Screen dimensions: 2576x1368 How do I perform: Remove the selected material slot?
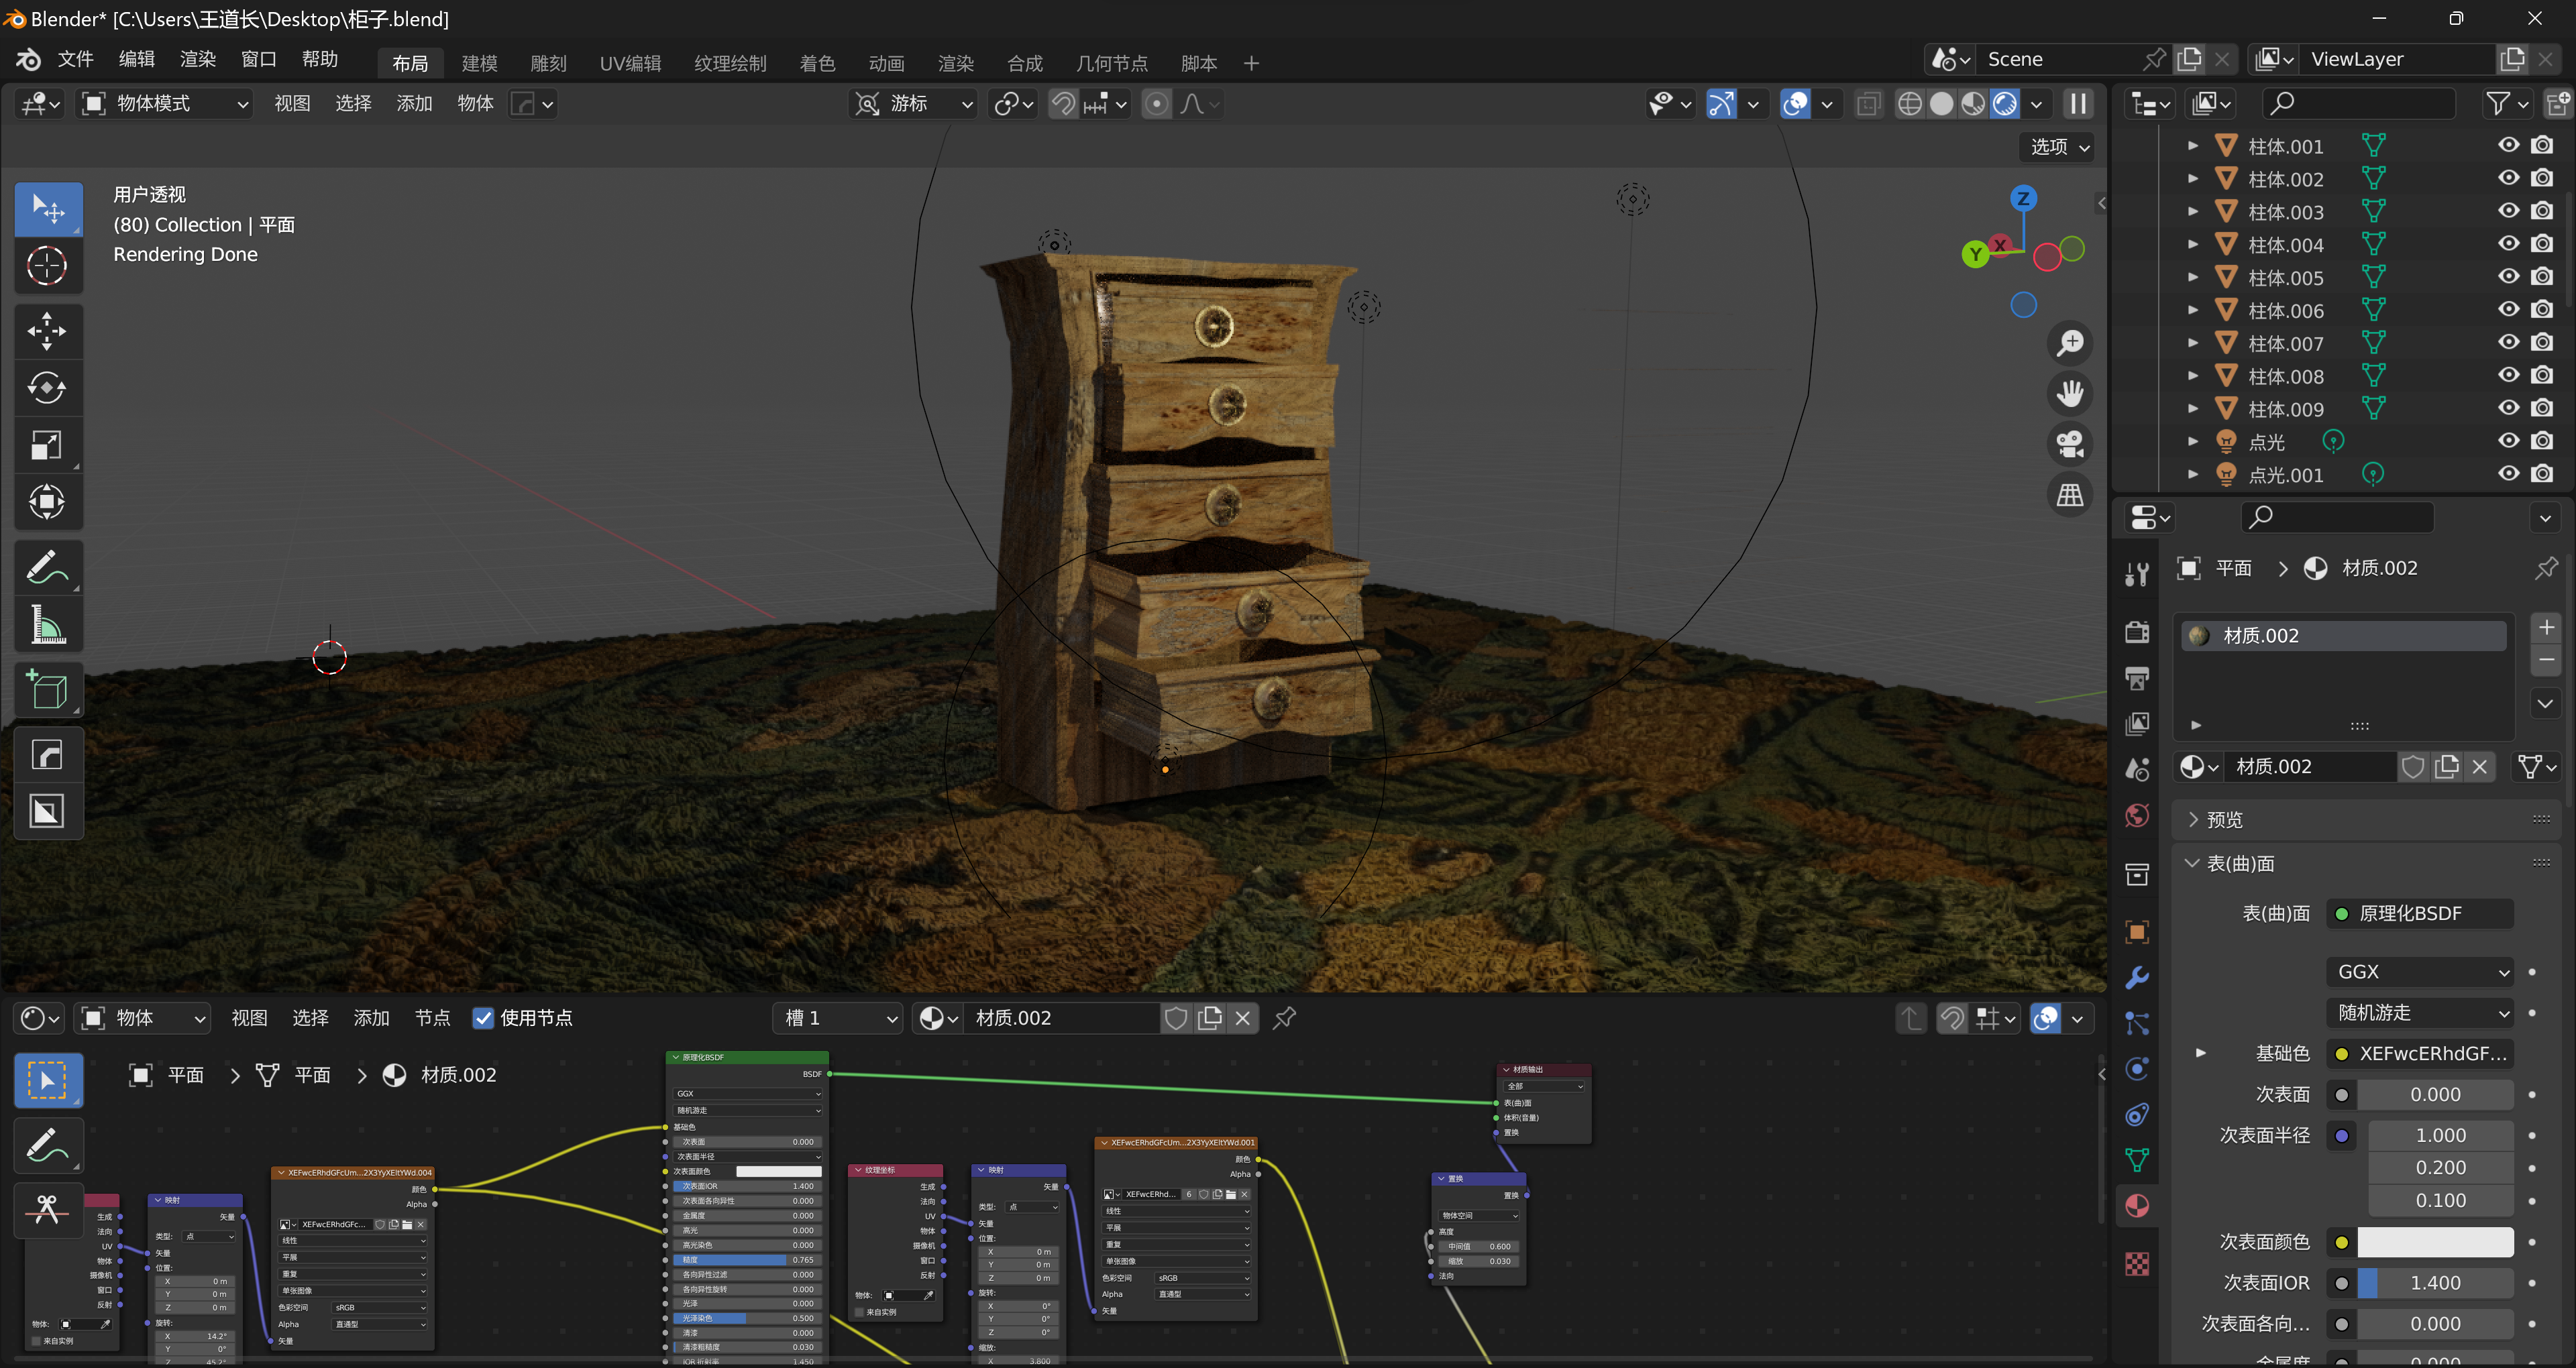click(2545, 660)
